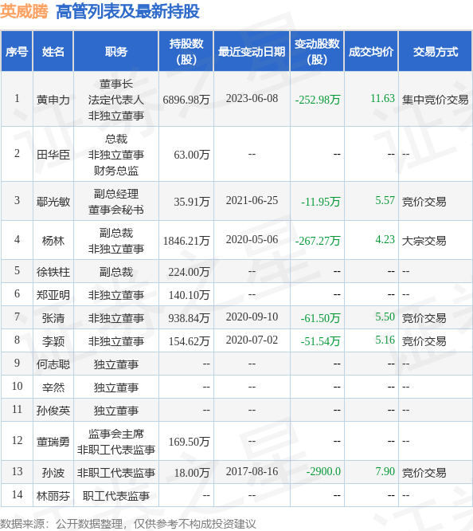Click 董事长 法定代表人 非独立董事 position cell
The height and width of the screenshot is (531, 473).
(x=116, y=100)
